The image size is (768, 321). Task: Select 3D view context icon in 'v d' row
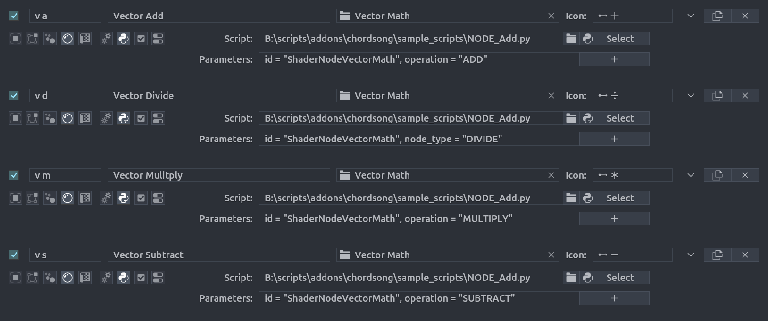tap(16, 118)
